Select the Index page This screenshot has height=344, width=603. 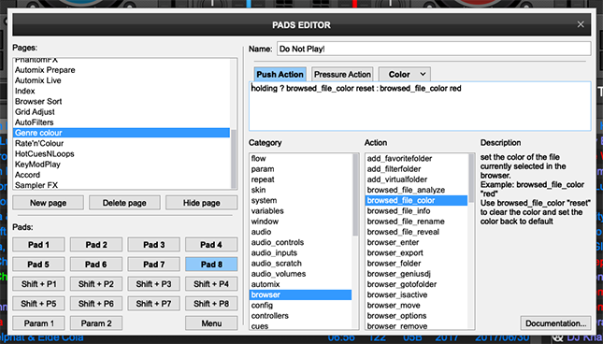click(122, 91)
